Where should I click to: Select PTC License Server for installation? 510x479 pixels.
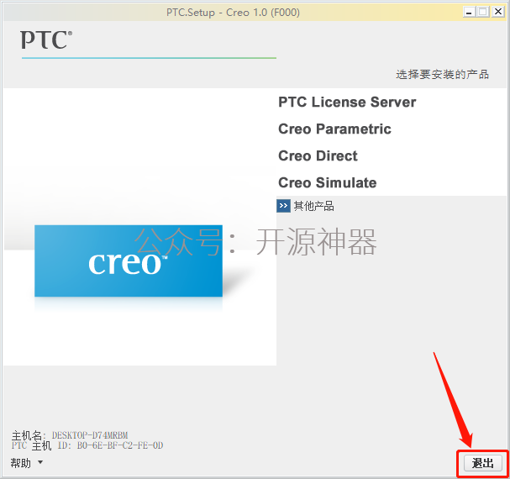[347, 103]
